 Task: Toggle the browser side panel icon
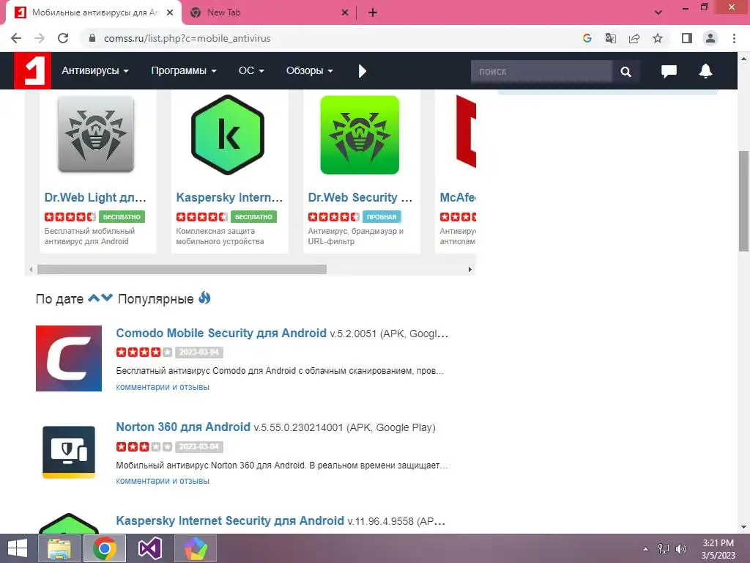[x=687, y=38]
